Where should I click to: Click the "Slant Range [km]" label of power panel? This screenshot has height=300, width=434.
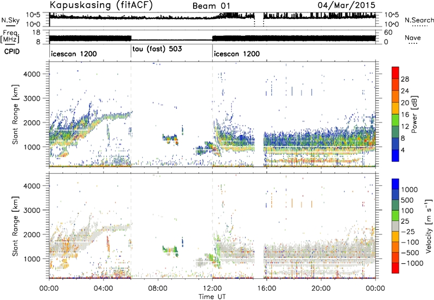[x=15, y=114]
